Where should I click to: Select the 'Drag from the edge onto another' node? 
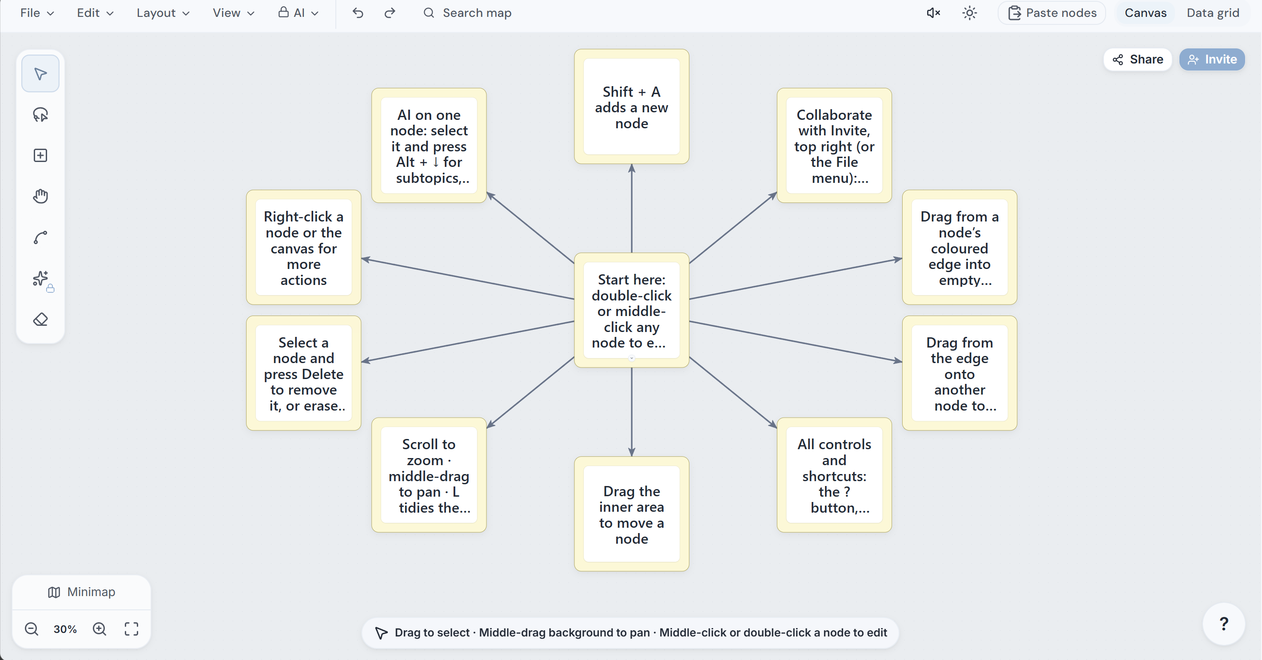[959, 373]
